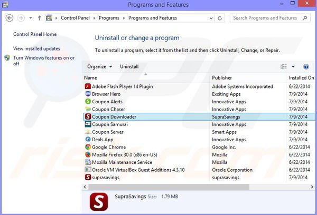The width and height of the screenshot is (317, 215).
Task: Click the Uninstall toolbar button
Action: coord(129,66)
